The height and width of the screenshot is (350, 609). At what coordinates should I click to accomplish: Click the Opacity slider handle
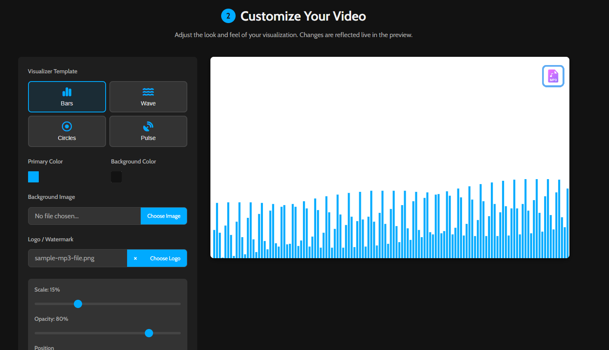(149, 333)
